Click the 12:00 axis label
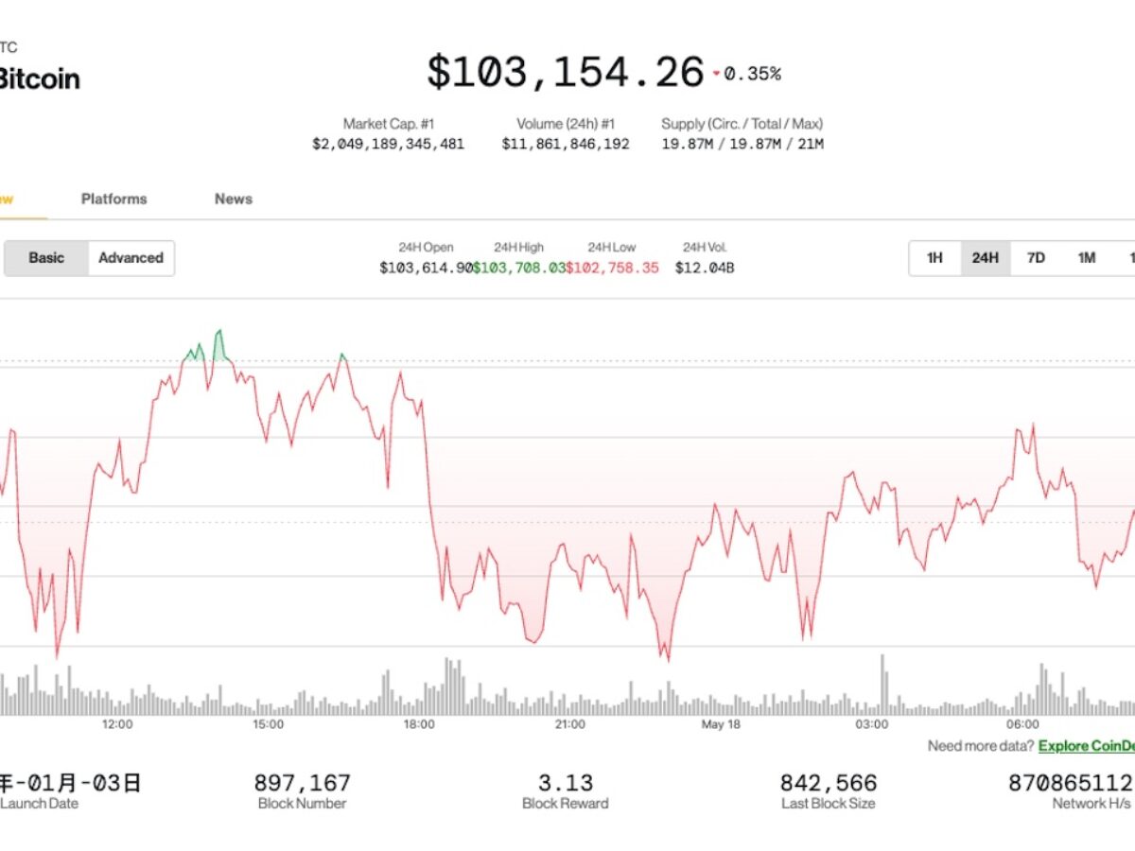 (117, 725)
